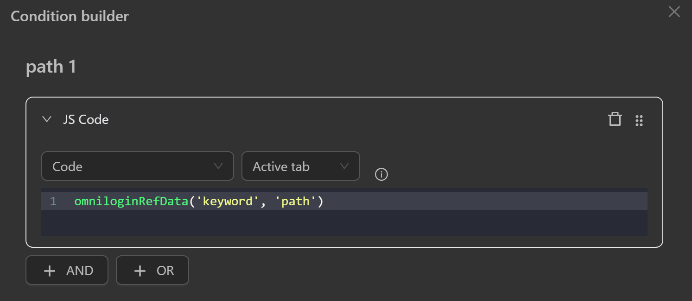This screenshot has width=692, height=301.
Task: Select the plus icon inside the AND button
Action: (x=49, y=270)
